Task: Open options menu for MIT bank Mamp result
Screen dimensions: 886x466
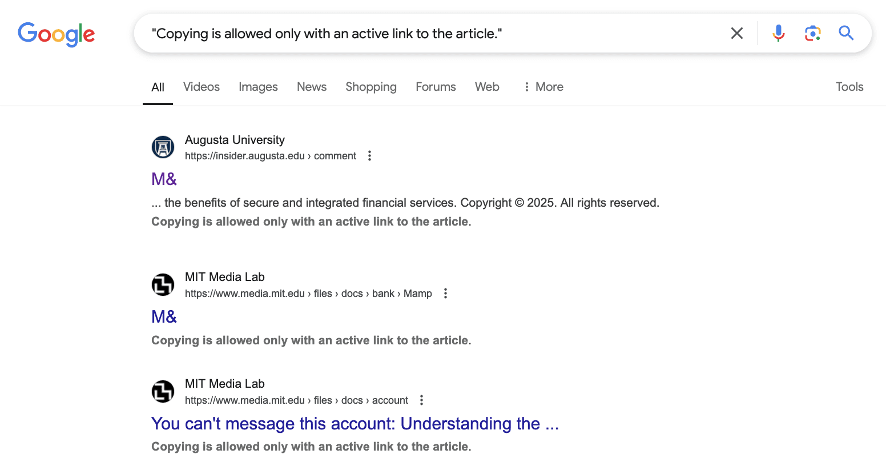Action: (446, 294)
